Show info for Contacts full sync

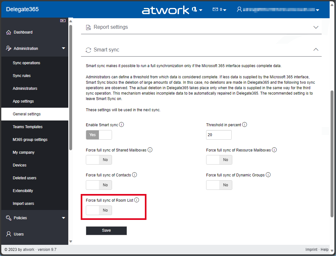(x=134, y=175)
